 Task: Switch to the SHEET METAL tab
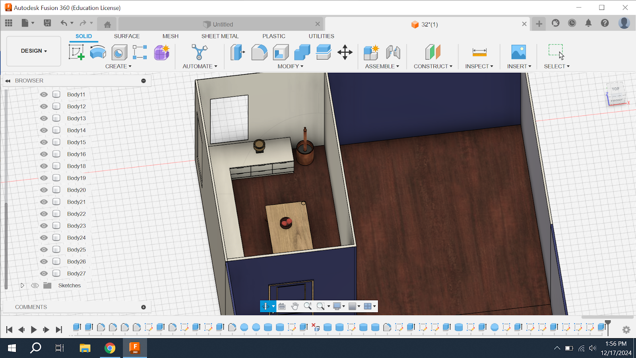[x=220, y=36]
